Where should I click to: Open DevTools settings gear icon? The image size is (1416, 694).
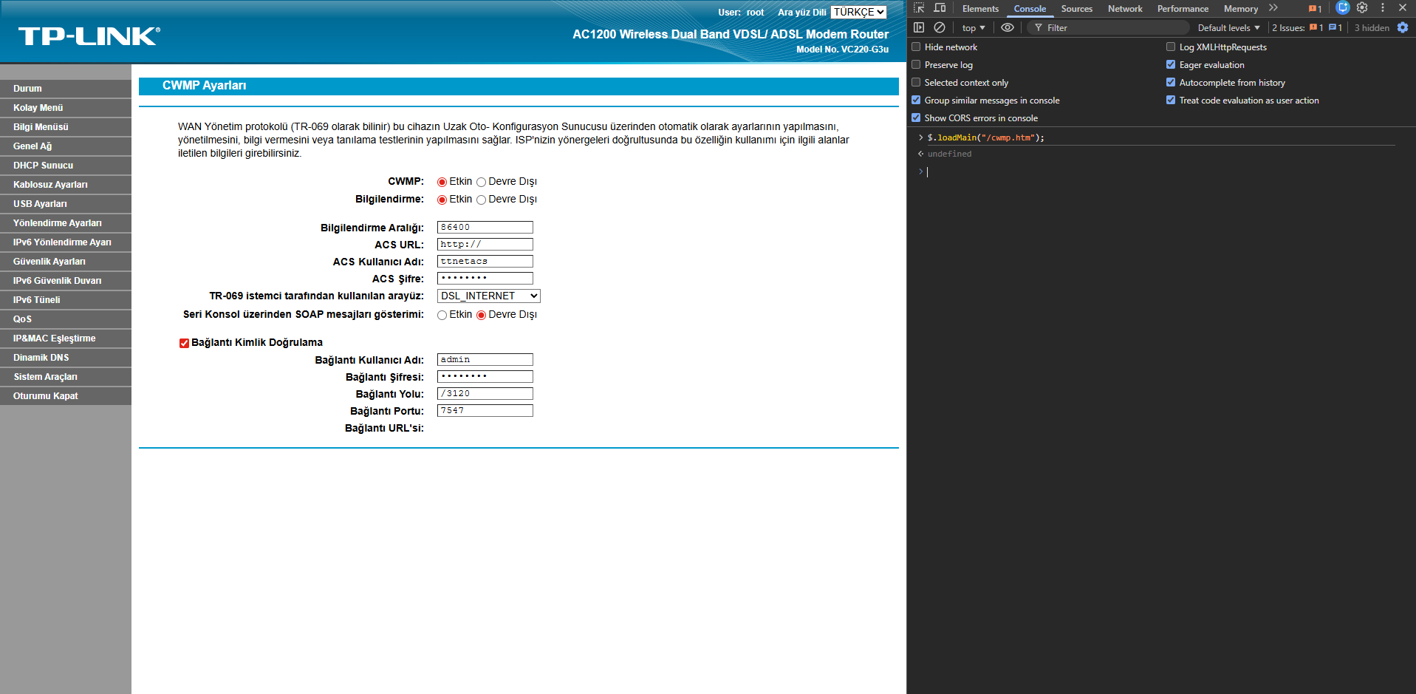(1363, 7)
